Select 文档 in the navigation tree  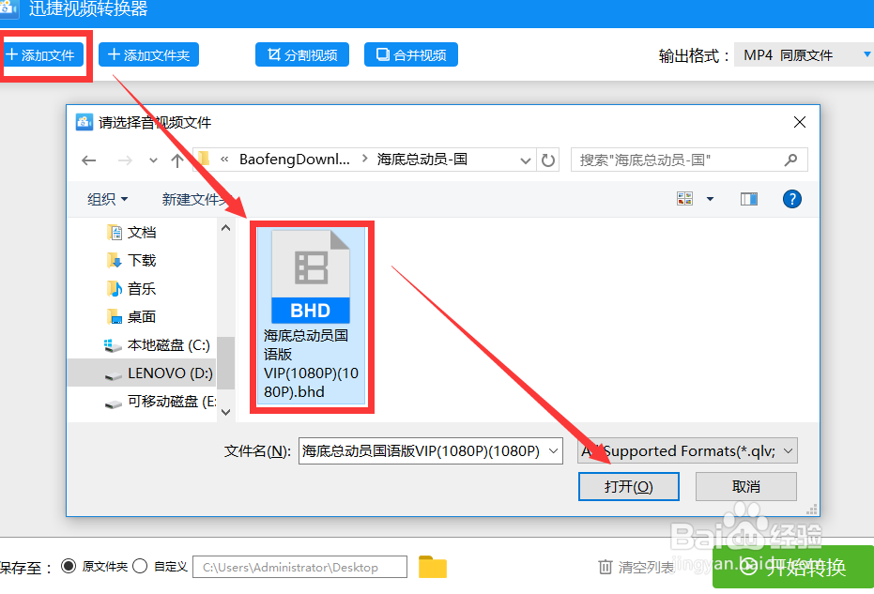point(142,233)
